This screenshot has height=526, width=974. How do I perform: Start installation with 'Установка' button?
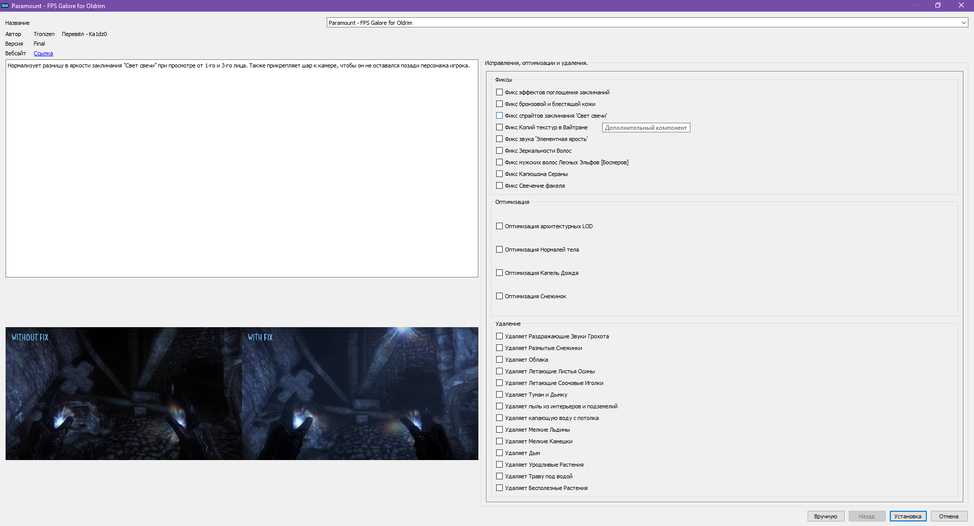point(908,516)
